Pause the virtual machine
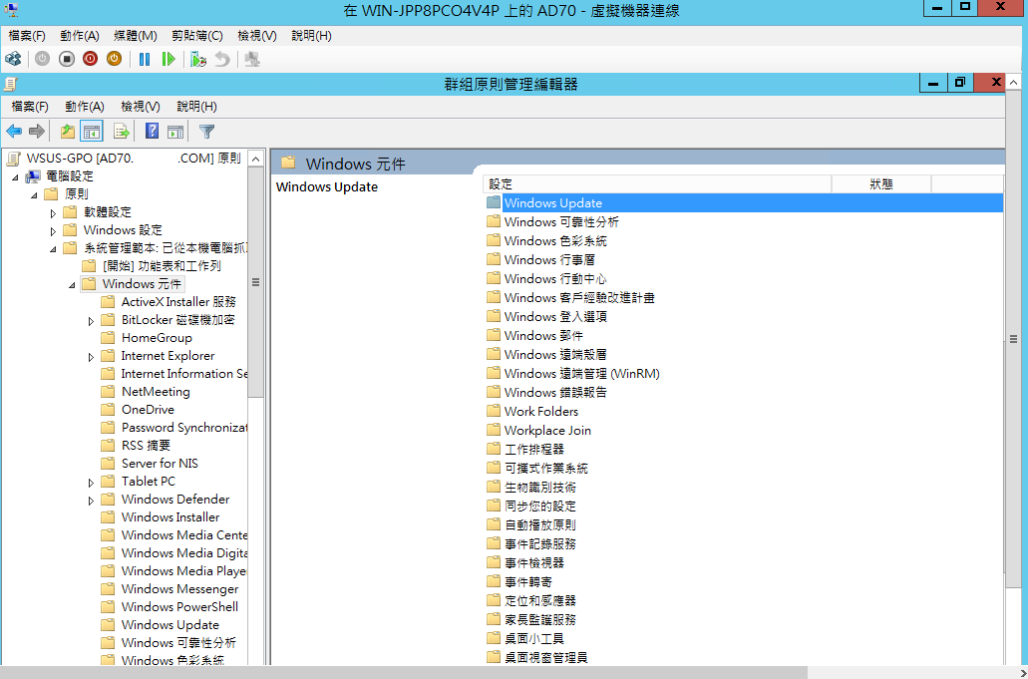Screen dimensions: 1028x679 (145, 59)
